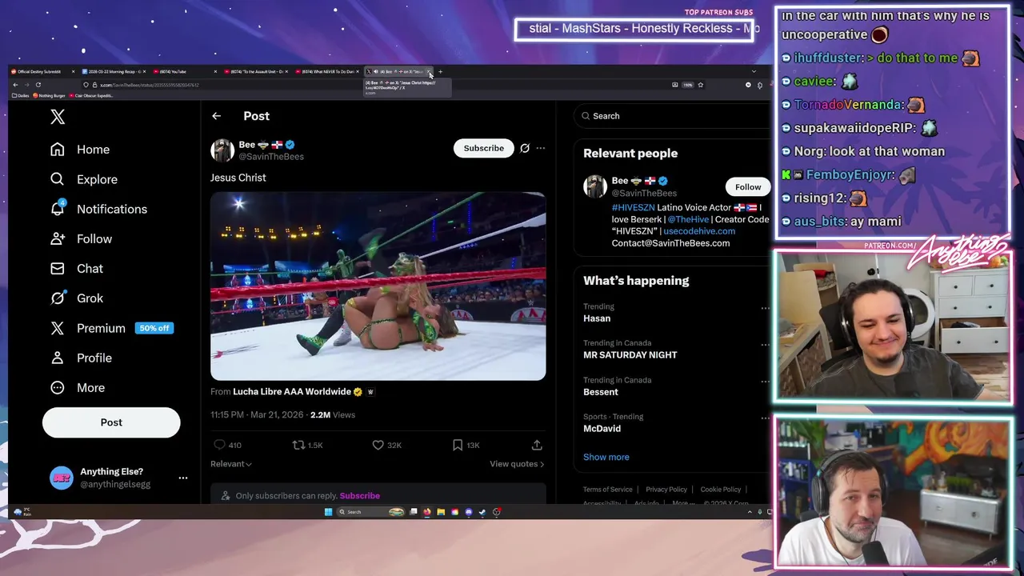The width and height of the screenshot is (1024, 576).
Task: Open Firefox from the taskbar
Action: click(x=427, y=512)
